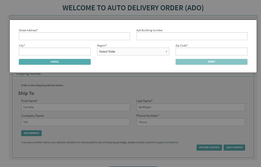The image size is (261, 167).
Task: Click the DISCARD CHANGES button
Action: click(209, 147)
